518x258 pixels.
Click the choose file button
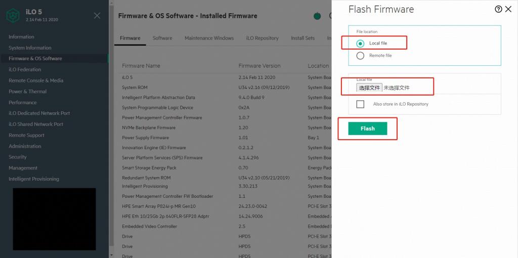pyautogui.click(x=369, y=88)
